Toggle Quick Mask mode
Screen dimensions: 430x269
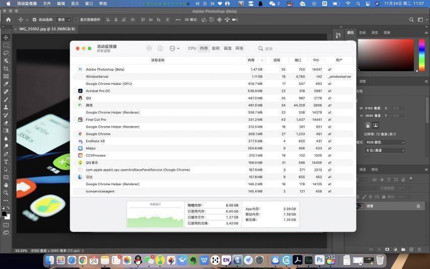point(6,225)
